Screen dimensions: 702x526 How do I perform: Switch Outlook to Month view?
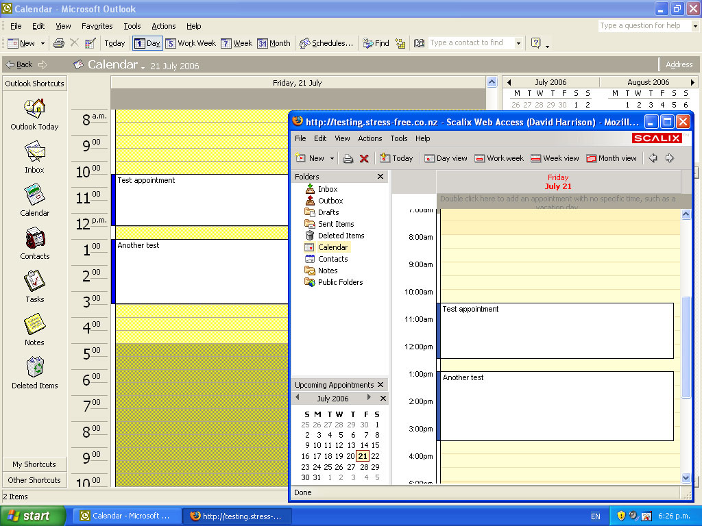point(274,43)
